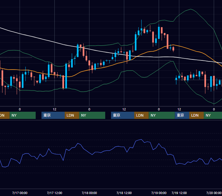Viewport: 222px width, 196px height.
Task: Select the NY session block spanning 7/17 00:00
Action: click(23, 115)
